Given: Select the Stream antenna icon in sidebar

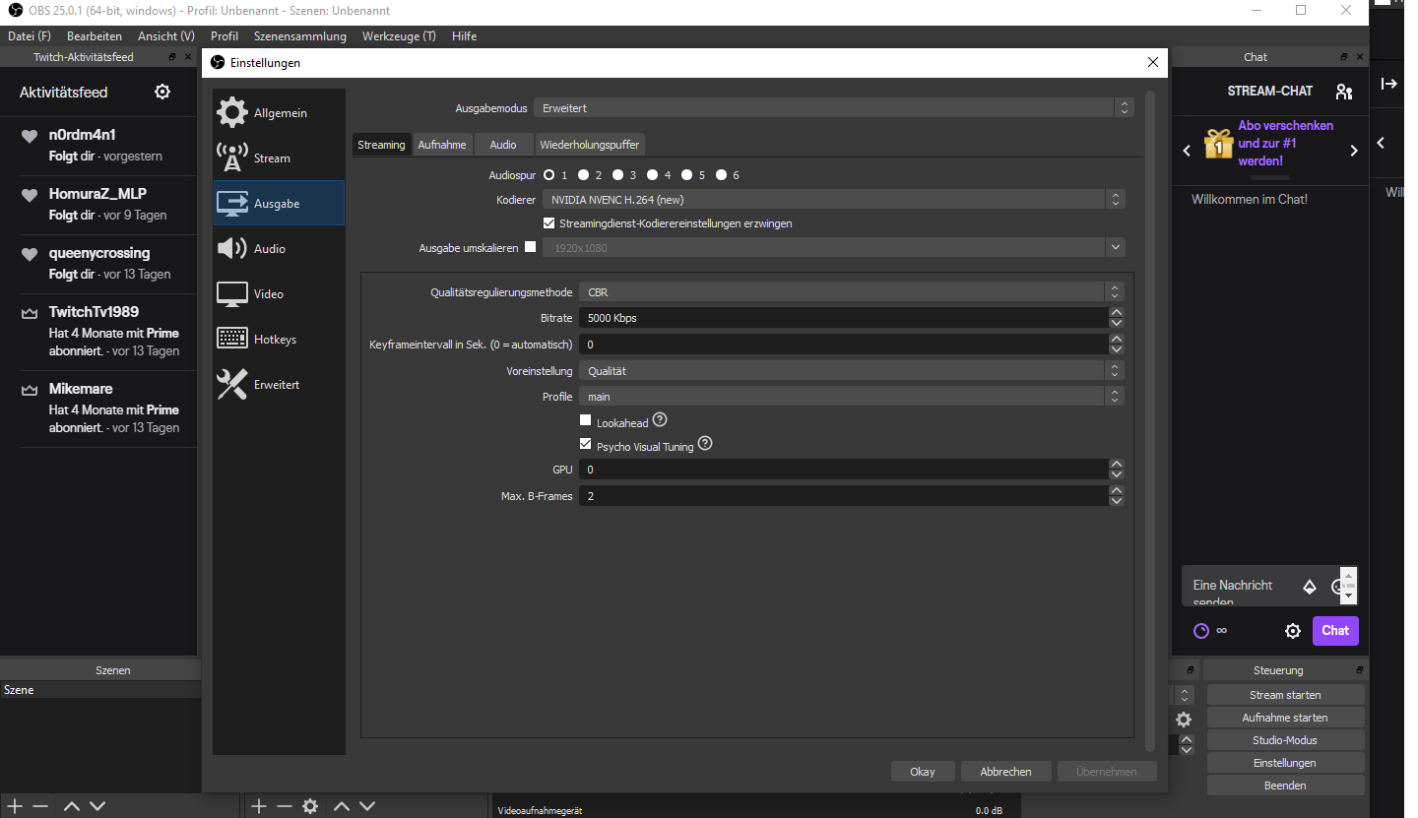Looking at the screenshot, I should point(232,157).
